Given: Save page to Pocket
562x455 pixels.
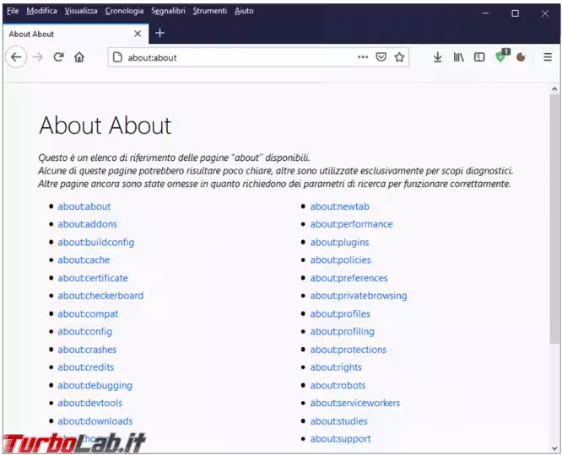Looking at the screenshot, I should (381, 57).
